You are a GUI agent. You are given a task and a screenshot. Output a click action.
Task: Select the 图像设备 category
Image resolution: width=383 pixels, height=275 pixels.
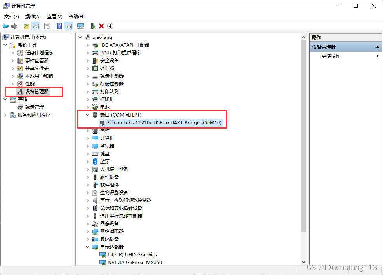(110, 224)
